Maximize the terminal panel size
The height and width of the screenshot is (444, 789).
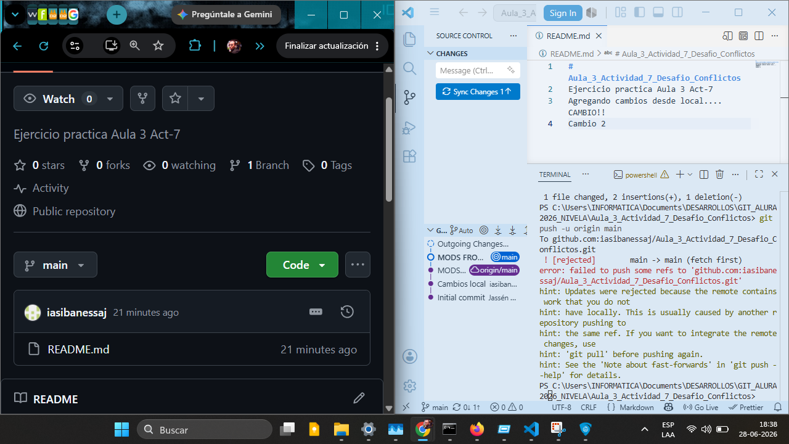pyautogui.click(x=759, y=175)
